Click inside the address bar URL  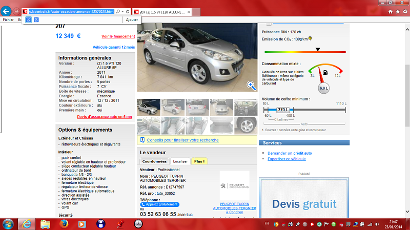click(x=71, y=11)
